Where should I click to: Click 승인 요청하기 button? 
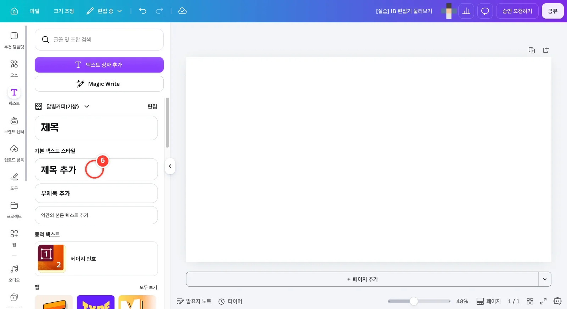click(517, 11)
